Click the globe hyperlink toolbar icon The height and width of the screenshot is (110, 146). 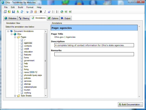[x=62, y=12]
